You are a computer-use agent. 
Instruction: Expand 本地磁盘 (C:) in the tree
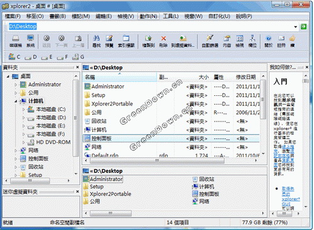(x=24, y=109)
